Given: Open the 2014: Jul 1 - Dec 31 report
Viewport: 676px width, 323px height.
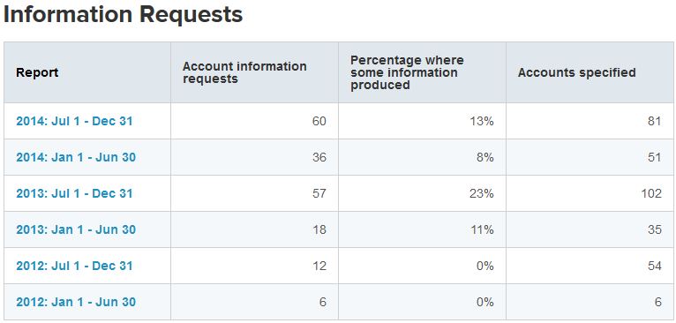Looking at the screenshot, I should click(x=74, y=121).
